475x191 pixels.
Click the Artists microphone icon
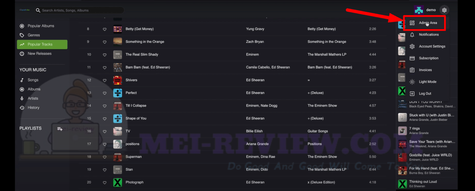point(22,98)
